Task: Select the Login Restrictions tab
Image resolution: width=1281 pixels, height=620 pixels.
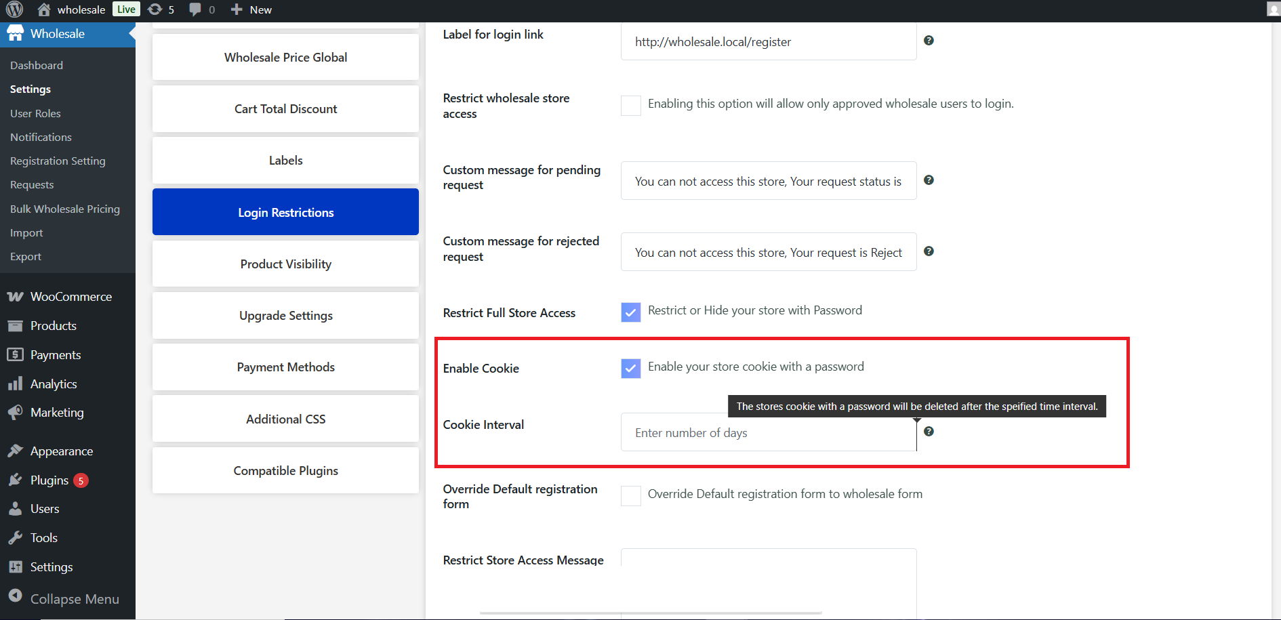Action: (285, 212)
